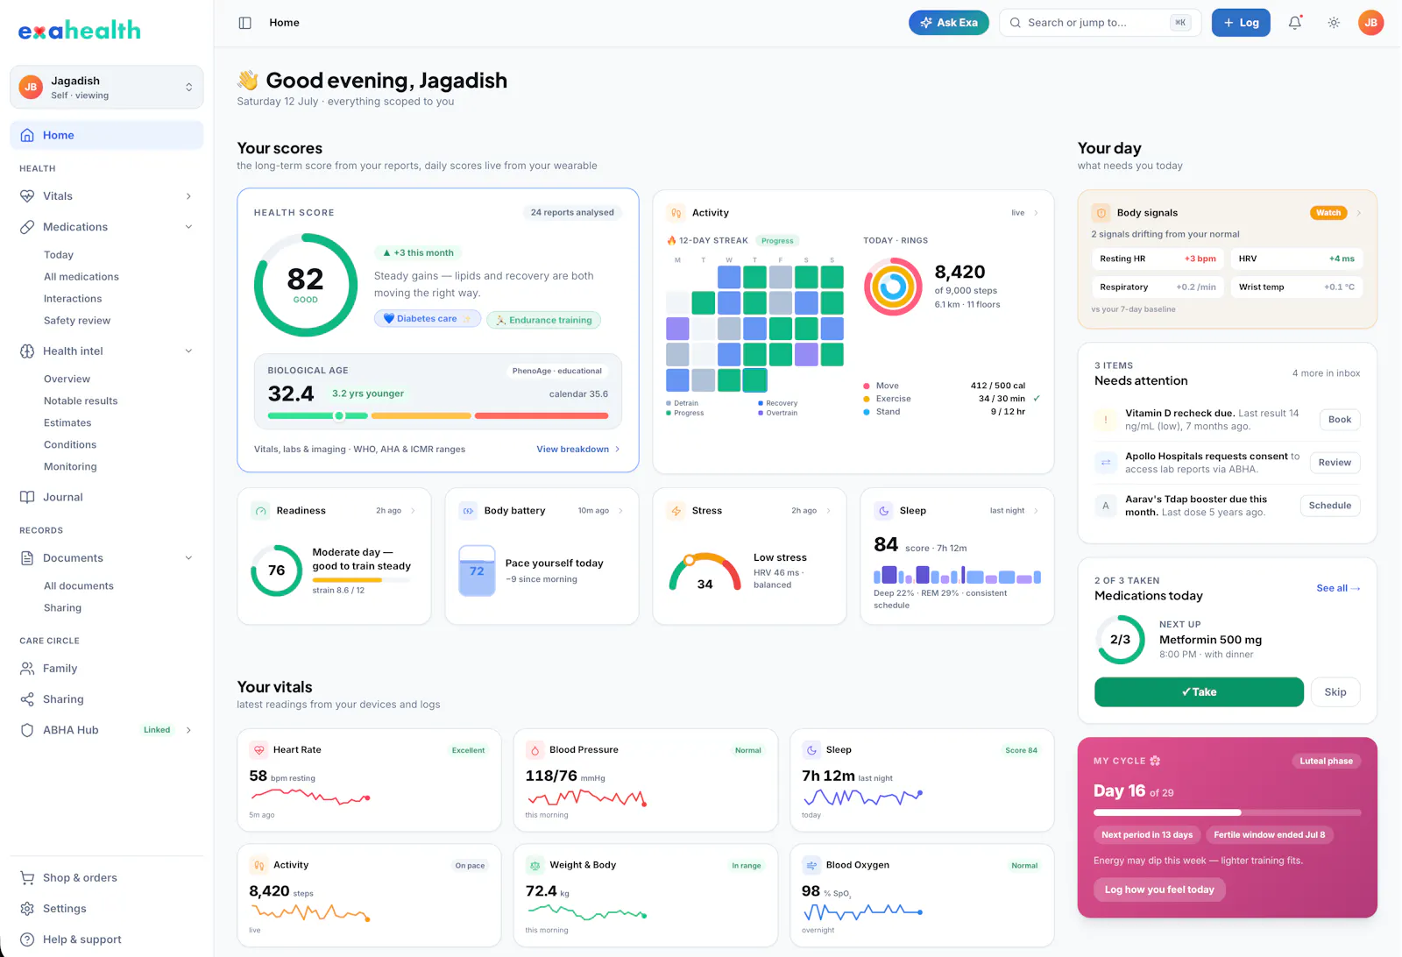
Task: Click the Shop & orders cart icon
Action: pos(27,878)
